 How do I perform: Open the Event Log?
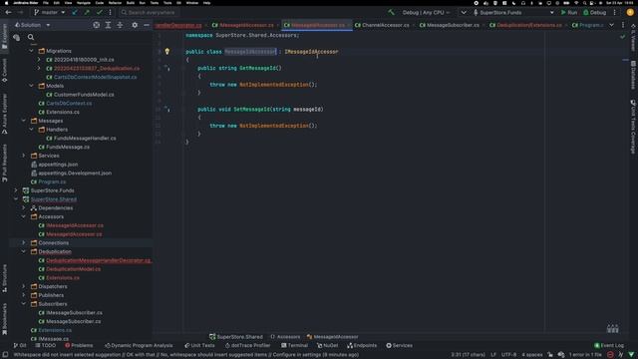click(609, 346)
